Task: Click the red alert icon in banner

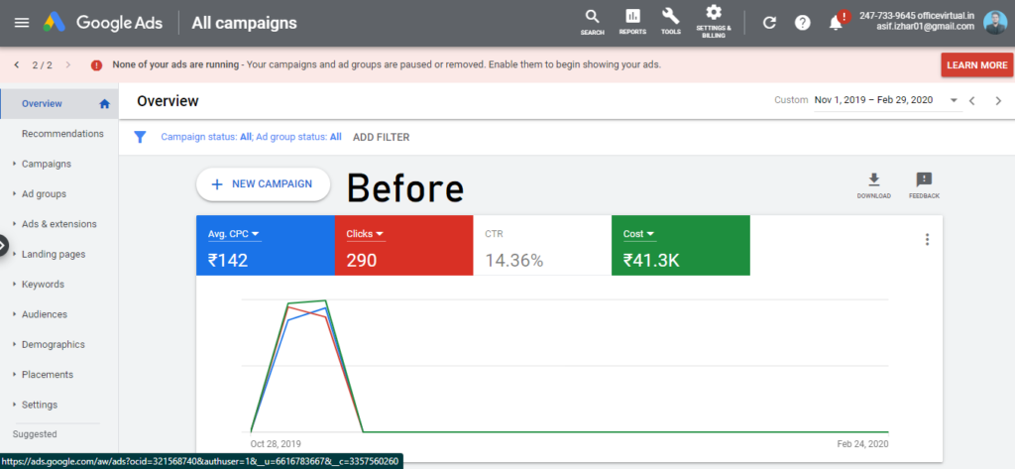Action: tap(96, 64)
